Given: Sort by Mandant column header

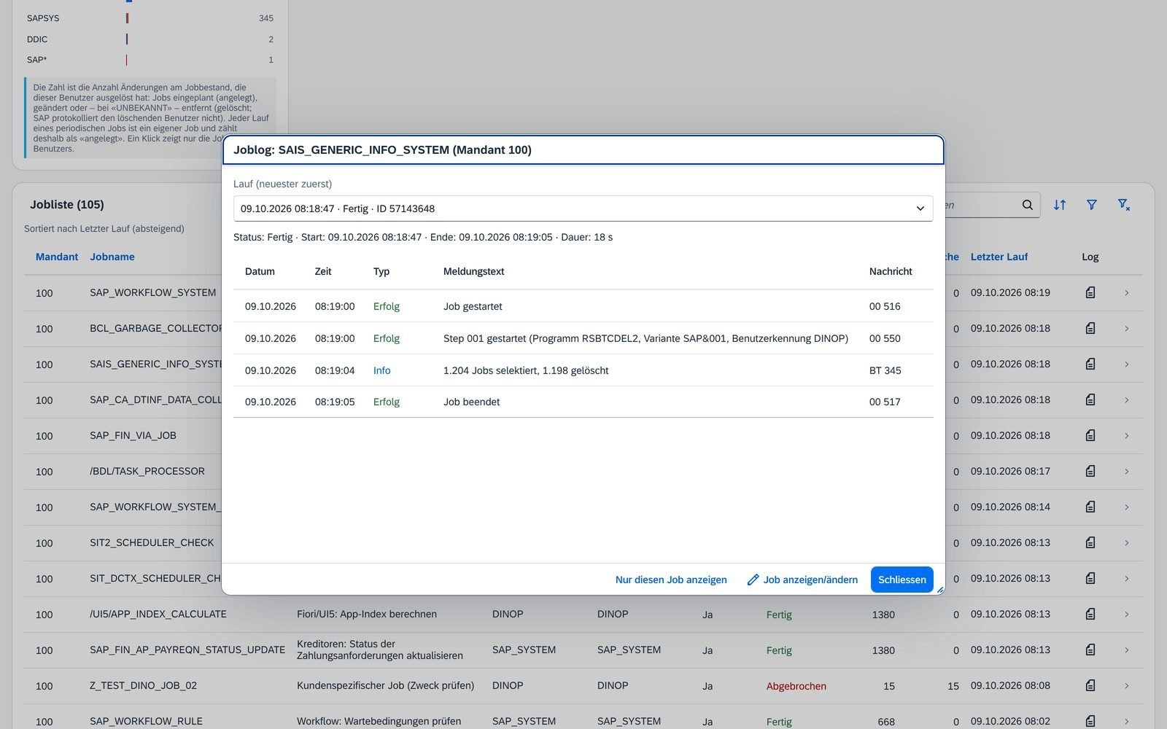Looking at the screenshot, I should point(57,257).
